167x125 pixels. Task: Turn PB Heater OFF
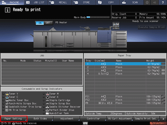48,23
